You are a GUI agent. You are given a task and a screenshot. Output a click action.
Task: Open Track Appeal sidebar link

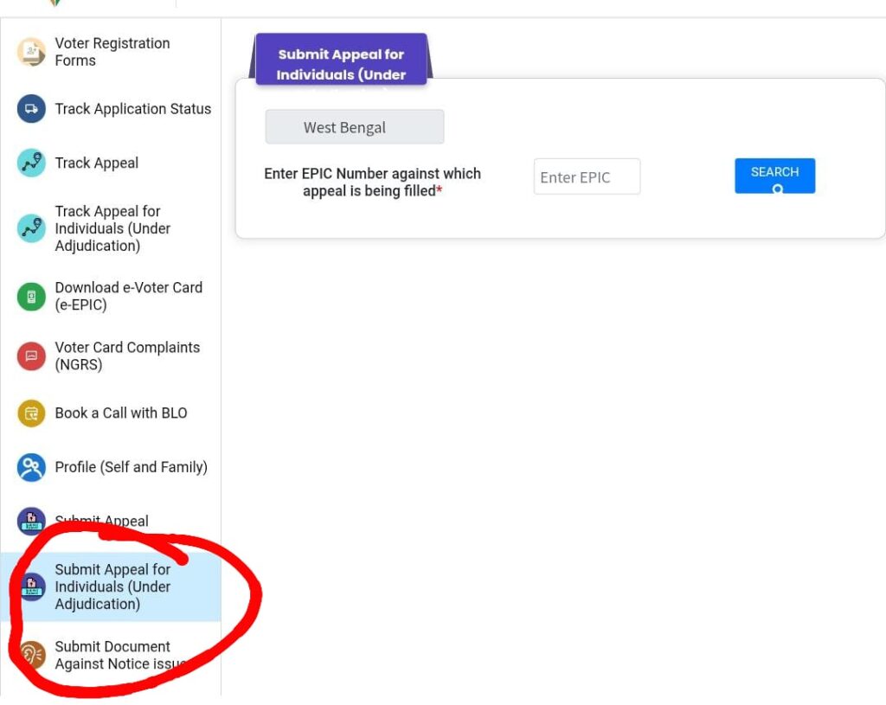(96, 163)
